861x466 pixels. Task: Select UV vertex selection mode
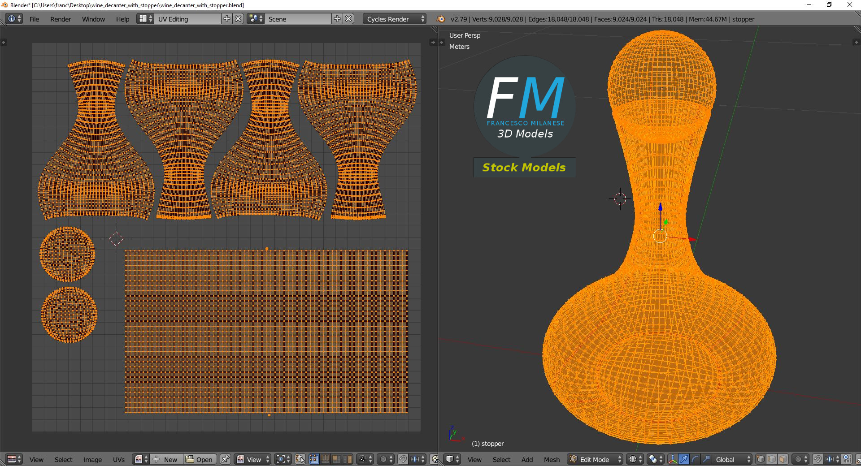pyautogui.click(x=313, y=459)
